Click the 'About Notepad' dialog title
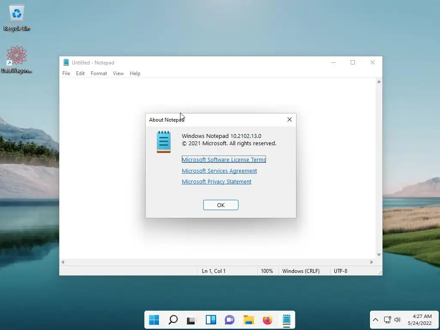Viewport: 440px width, 330px height. pyautogui.click(x=166, y=120)
